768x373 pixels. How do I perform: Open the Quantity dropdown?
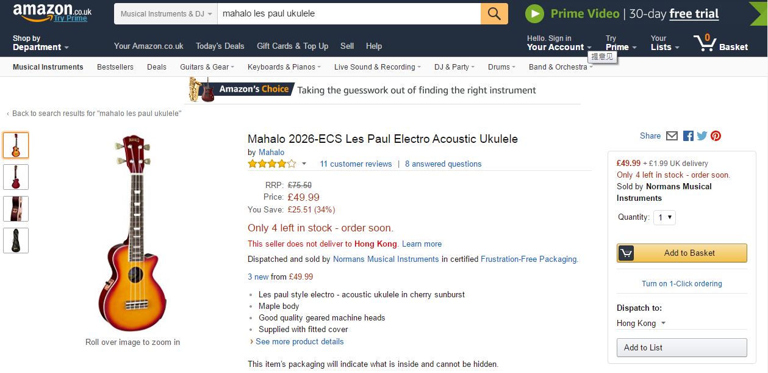click(665, 217)
